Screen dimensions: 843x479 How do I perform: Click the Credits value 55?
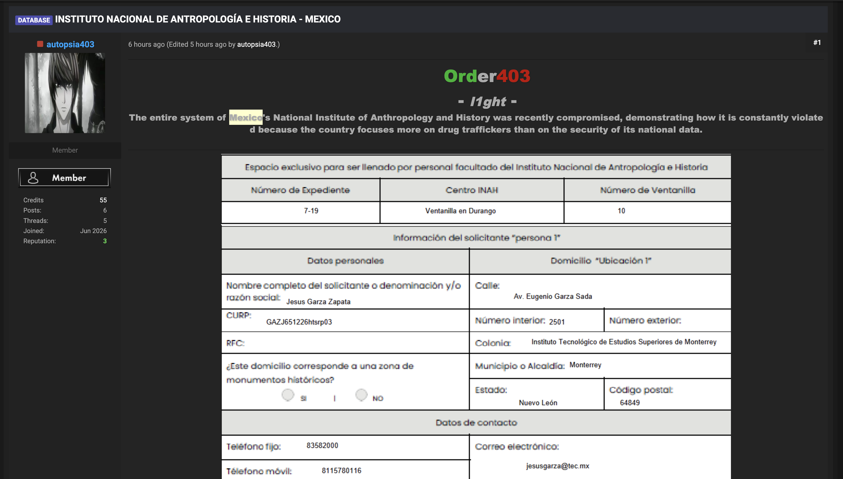(x=103, y=200)
